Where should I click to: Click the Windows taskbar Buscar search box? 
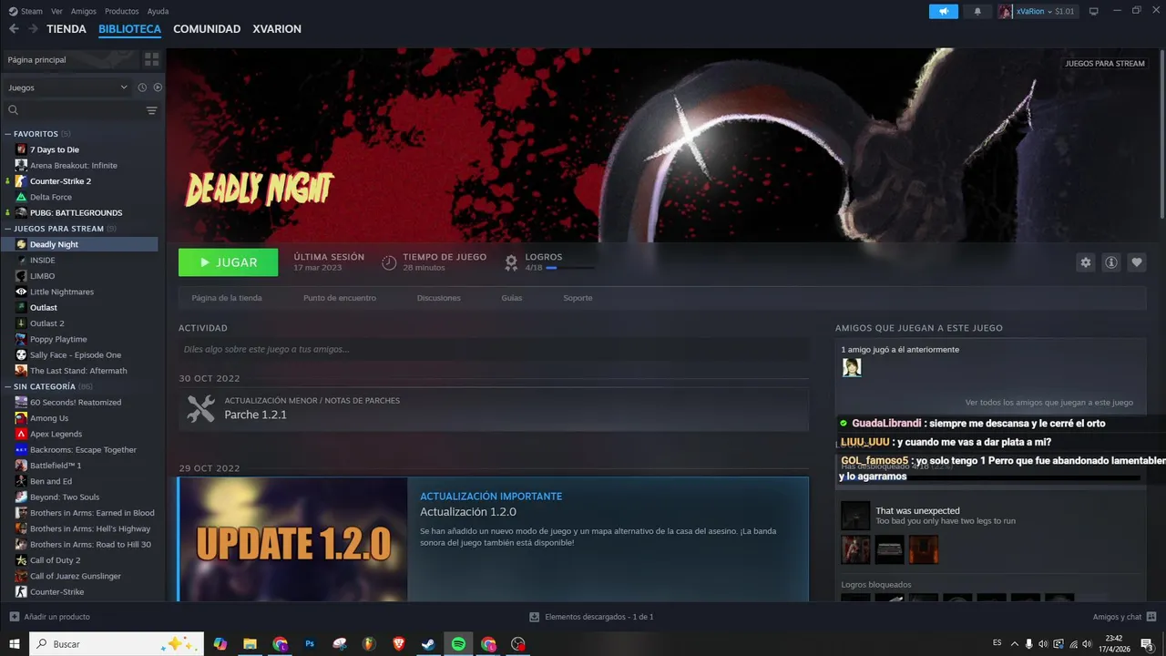click(117, 643)
